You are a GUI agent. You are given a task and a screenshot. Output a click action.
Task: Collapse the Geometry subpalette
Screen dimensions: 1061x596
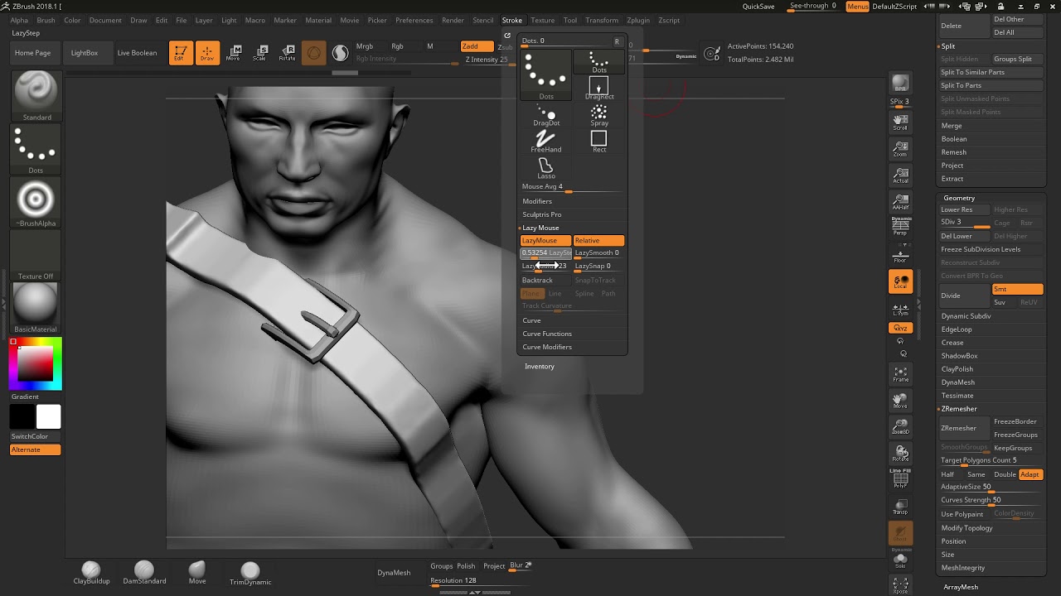tap(959, 198)
